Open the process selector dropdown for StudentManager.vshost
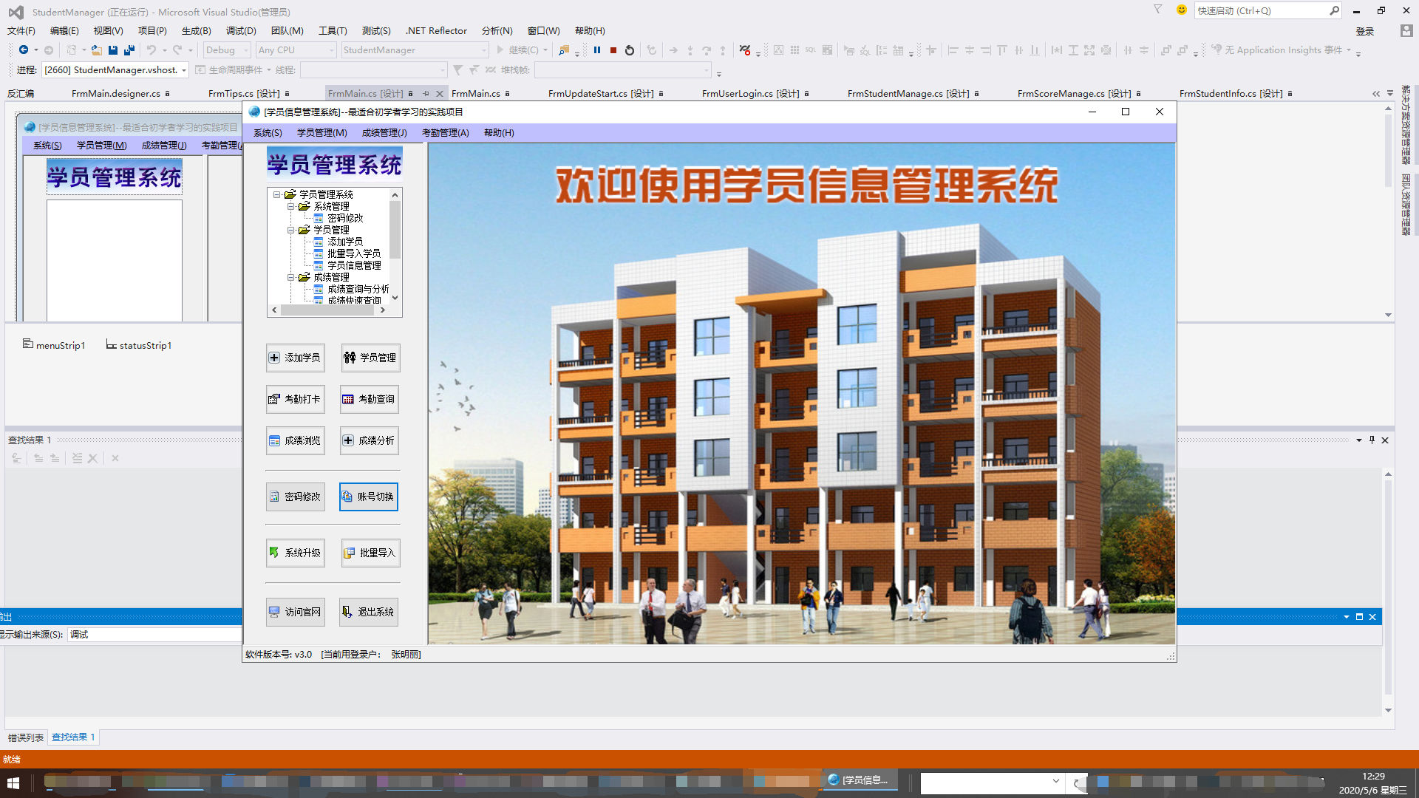The image size is (1419, 798). click(115, 70)
